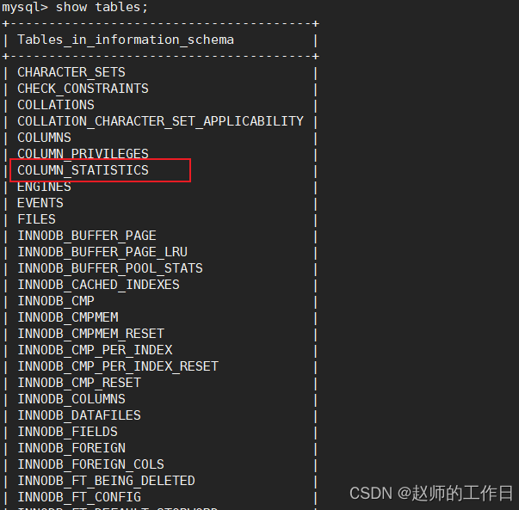Click INNODB_CMP_PER_INDEX_RESET table name
This screenshot has height=510, width=519.
point(118,366)
